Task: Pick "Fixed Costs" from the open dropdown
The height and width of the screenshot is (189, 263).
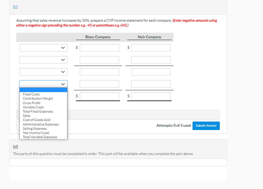Action: pyautogui.click(x=31, y=94)
